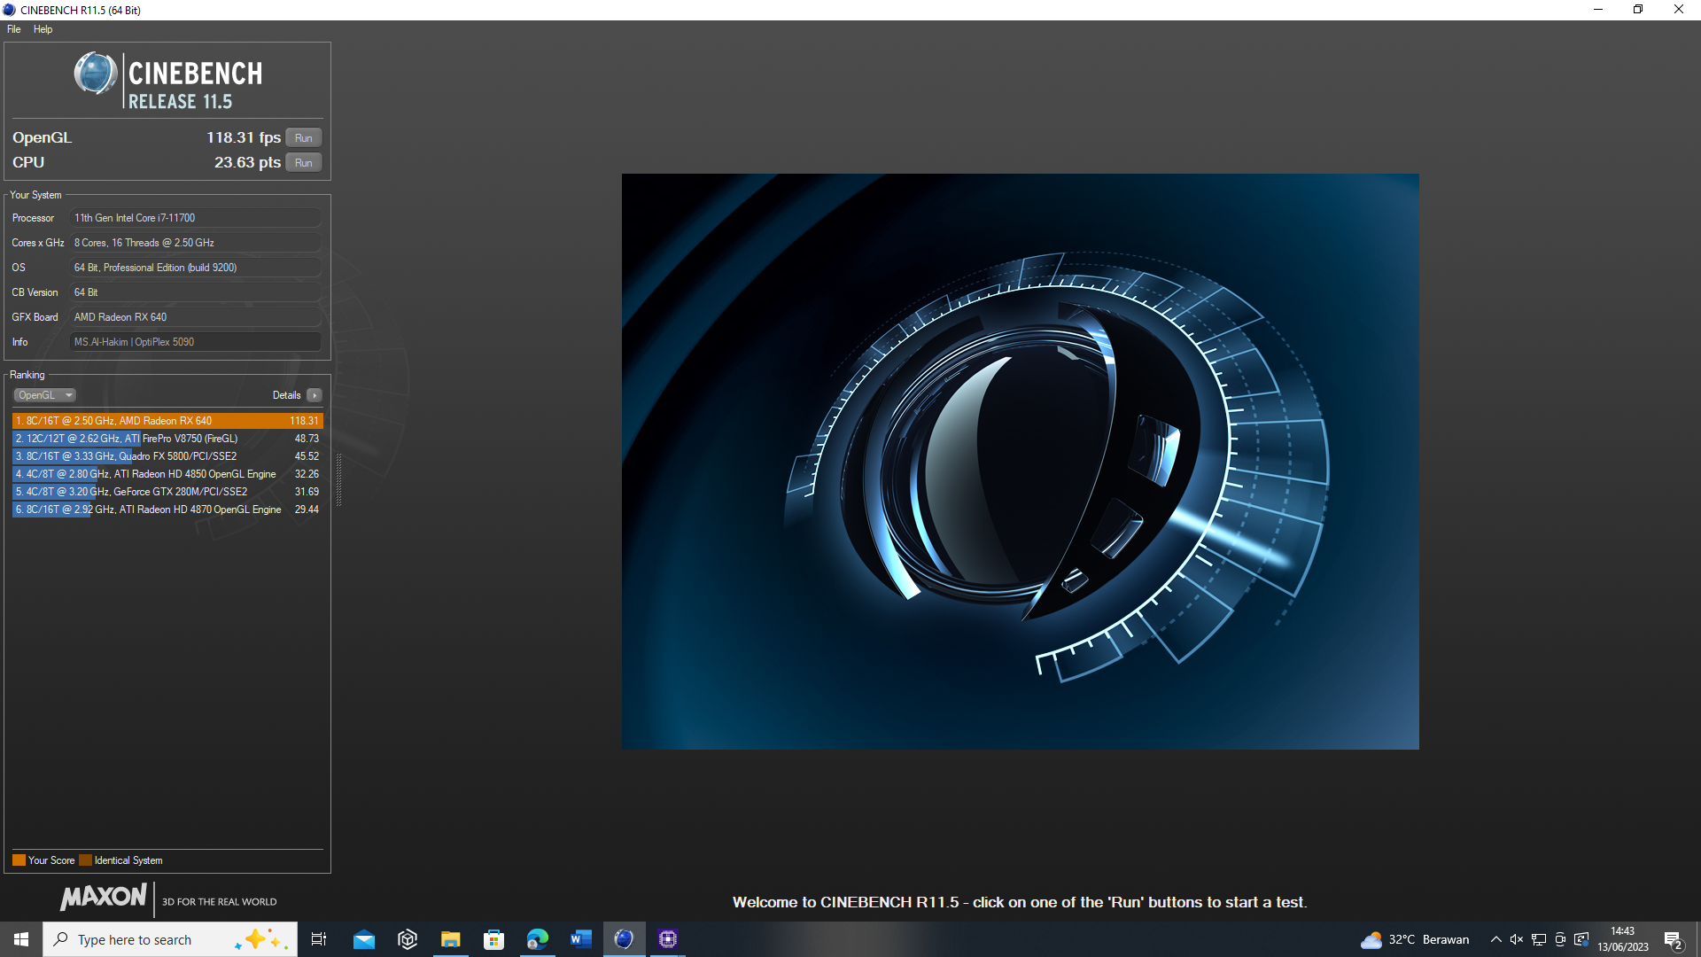Click the Info field MS.Al-Hakim OptiPlex 5090

click(x=195, y=342)
